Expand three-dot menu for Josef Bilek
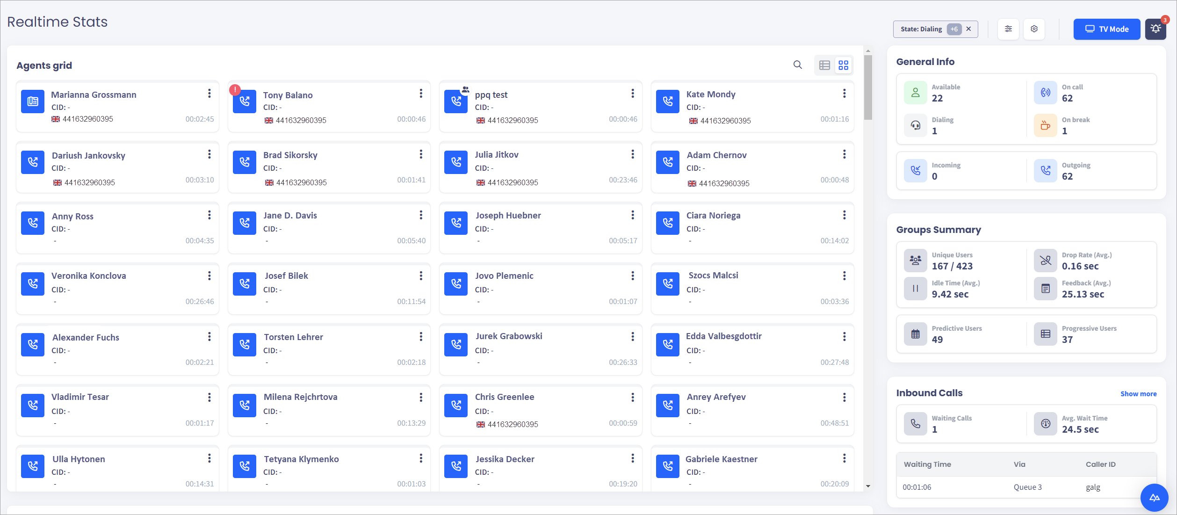1177x515 pixels. [421, 276]
